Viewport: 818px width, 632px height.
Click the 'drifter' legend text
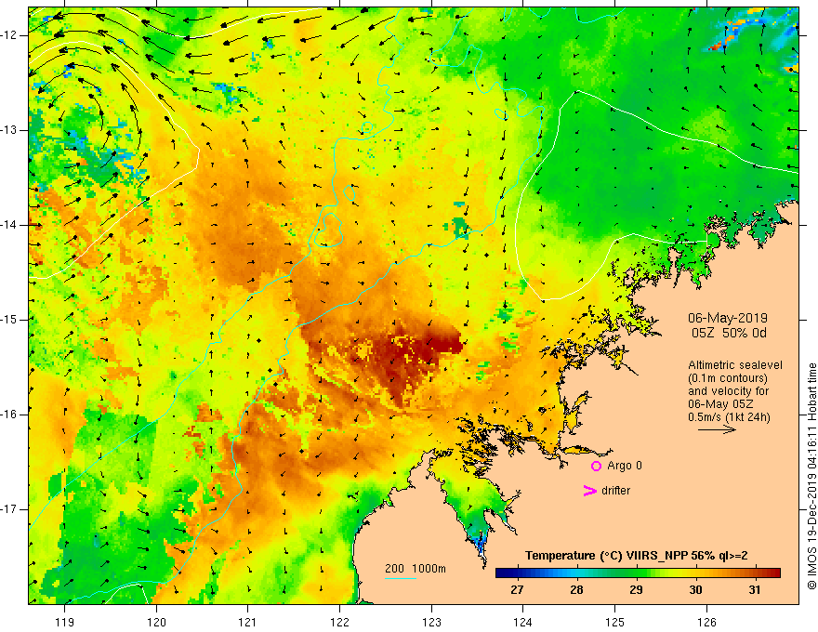(x=615, y=491)
